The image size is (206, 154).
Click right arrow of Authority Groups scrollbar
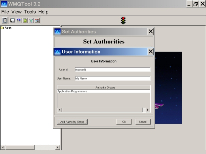(x=148, y=110)
